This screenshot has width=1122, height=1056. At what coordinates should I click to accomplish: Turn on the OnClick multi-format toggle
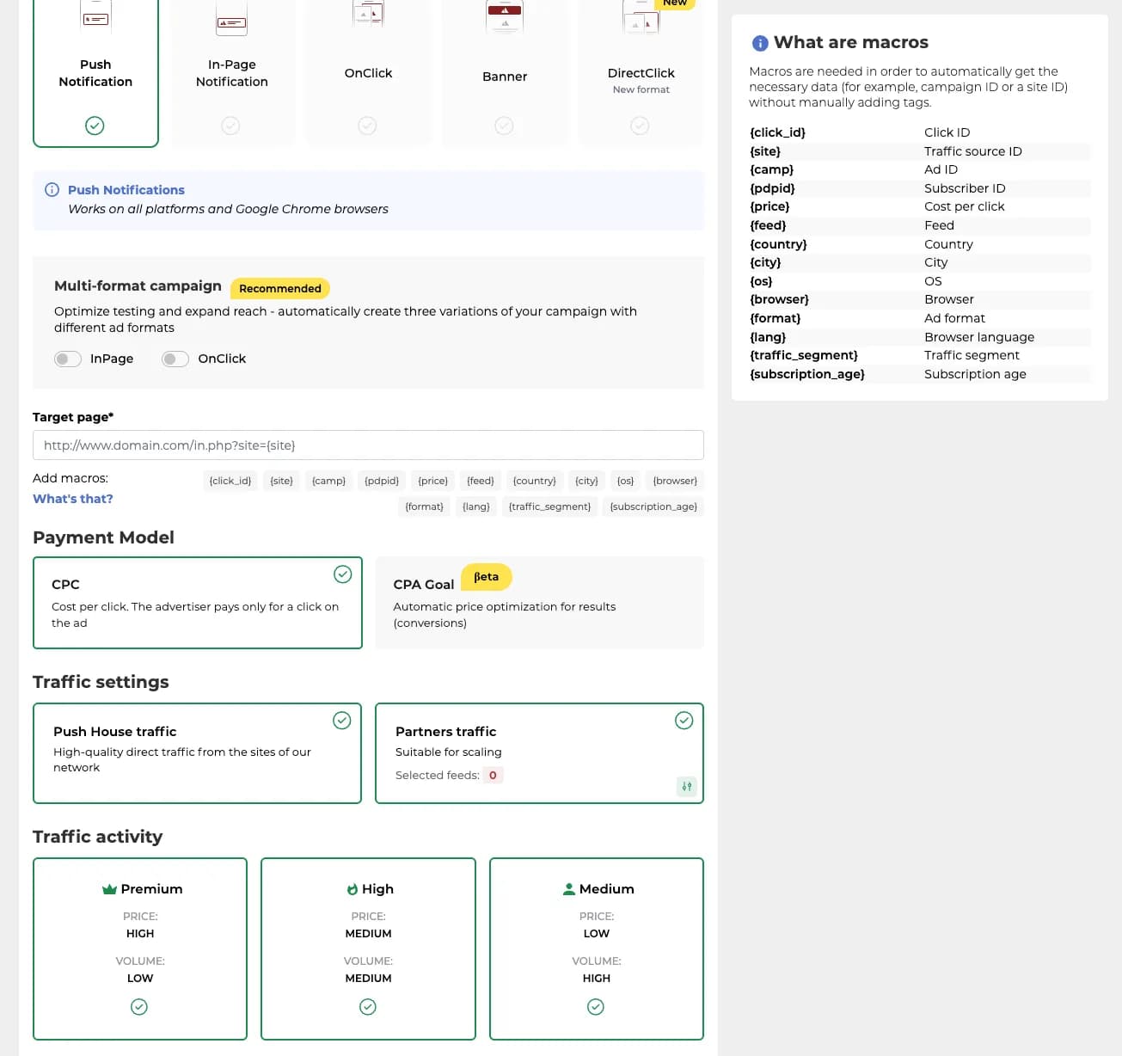[175, 359]
